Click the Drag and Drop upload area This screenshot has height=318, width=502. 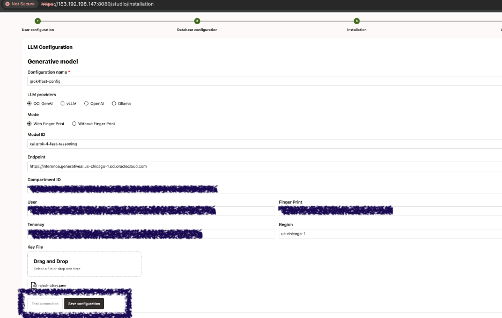tap(84, 263)
